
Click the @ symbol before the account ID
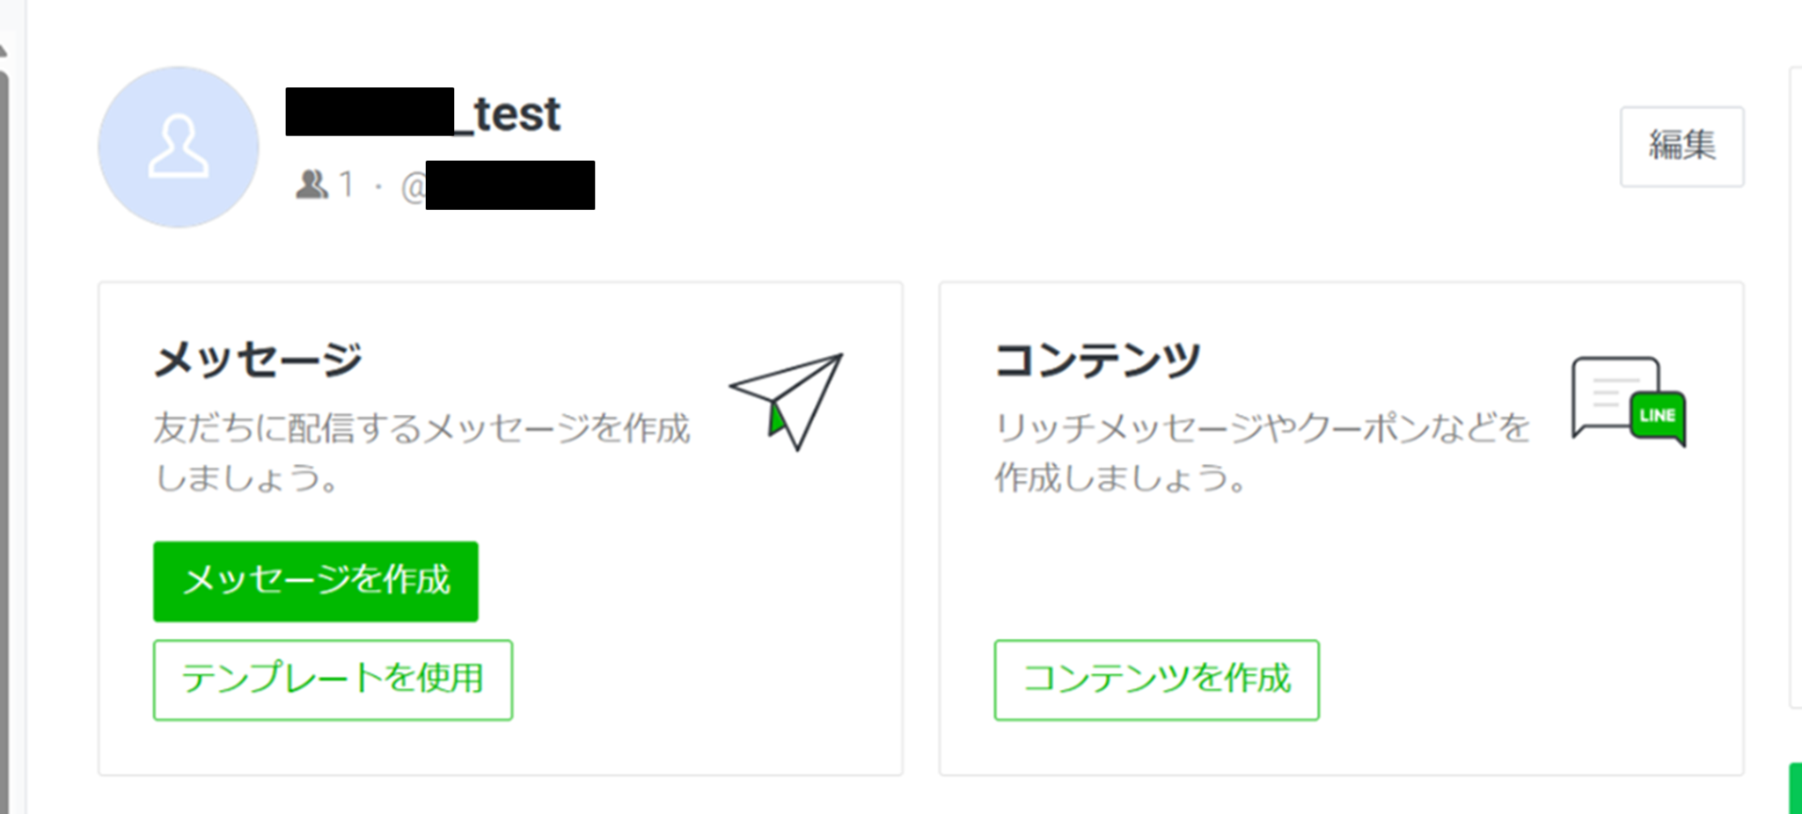(413, 187)
